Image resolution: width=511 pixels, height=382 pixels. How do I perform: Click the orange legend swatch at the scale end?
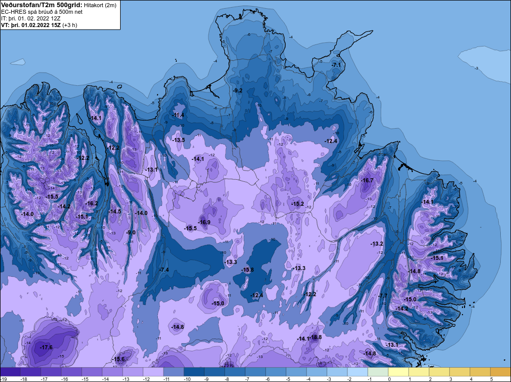501,372
